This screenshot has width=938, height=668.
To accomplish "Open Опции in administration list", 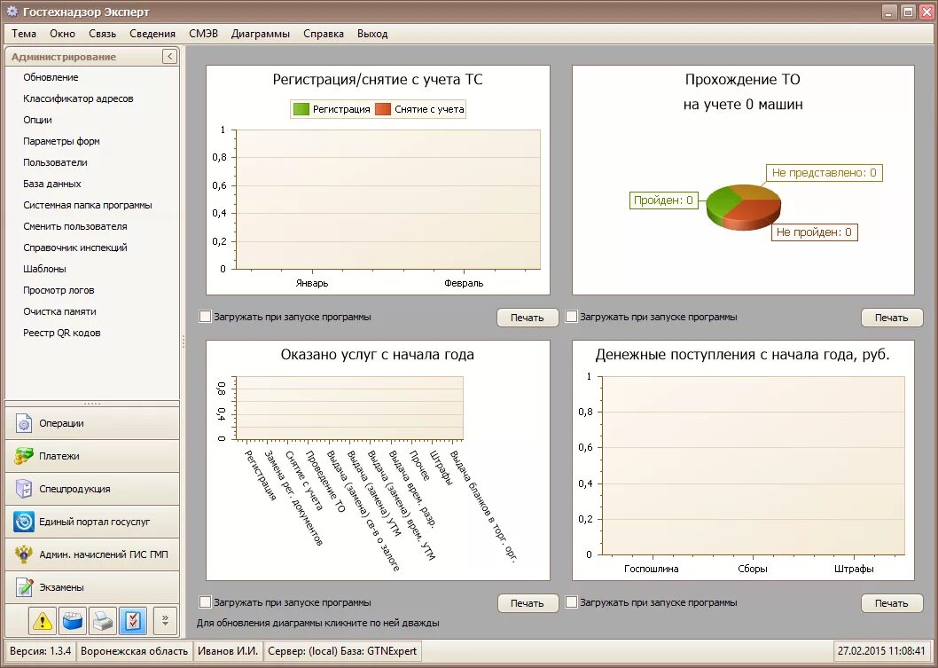I will tap(38, 120).
